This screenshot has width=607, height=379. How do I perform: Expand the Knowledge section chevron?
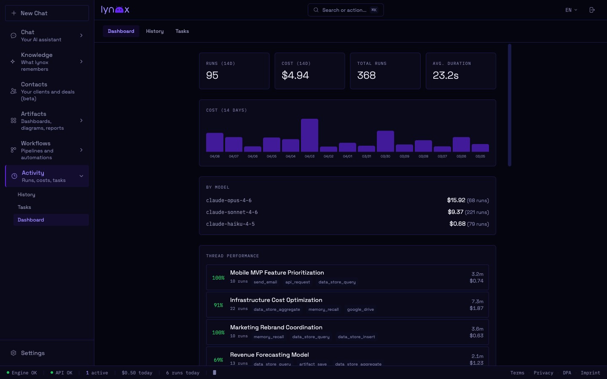(81, 62)
